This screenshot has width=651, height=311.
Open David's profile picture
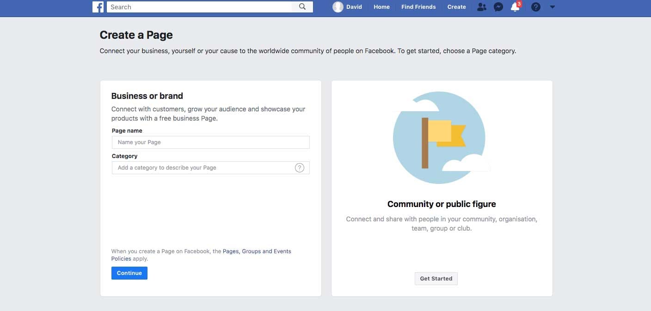(x=338, y=6)
